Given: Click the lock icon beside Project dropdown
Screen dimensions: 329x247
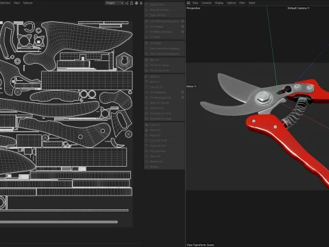Looking at the screenshot, I should point(132,3).
